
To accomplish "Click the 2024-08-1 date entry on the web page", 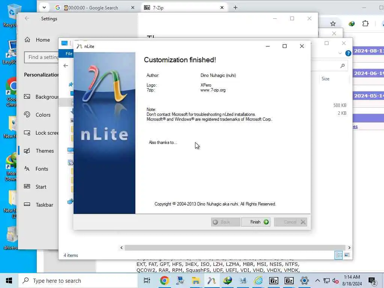I will (x=368, y=51).
